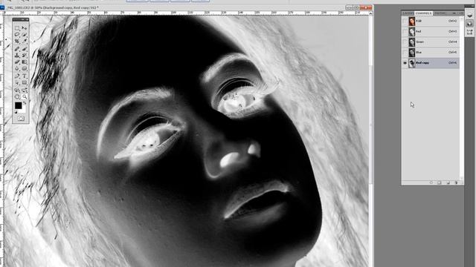Delete current channel trash button
Viewport: 476px width, 267px height.
pyautogui.click(x=456, y=182)
